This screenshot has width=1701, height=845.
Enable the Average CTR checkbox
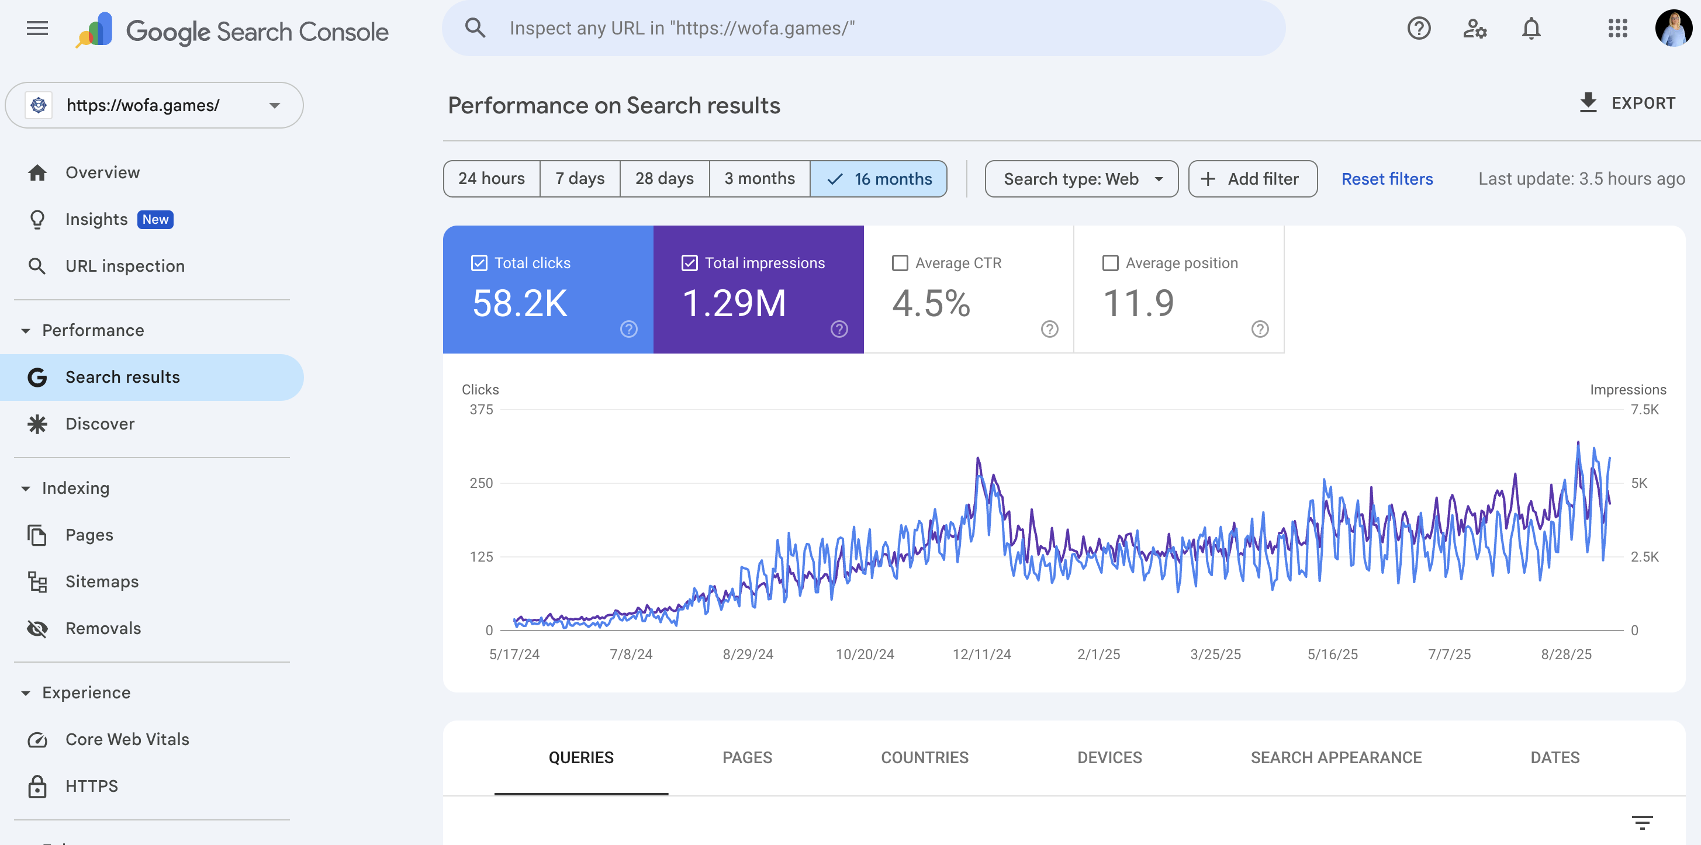coord(900,263)
